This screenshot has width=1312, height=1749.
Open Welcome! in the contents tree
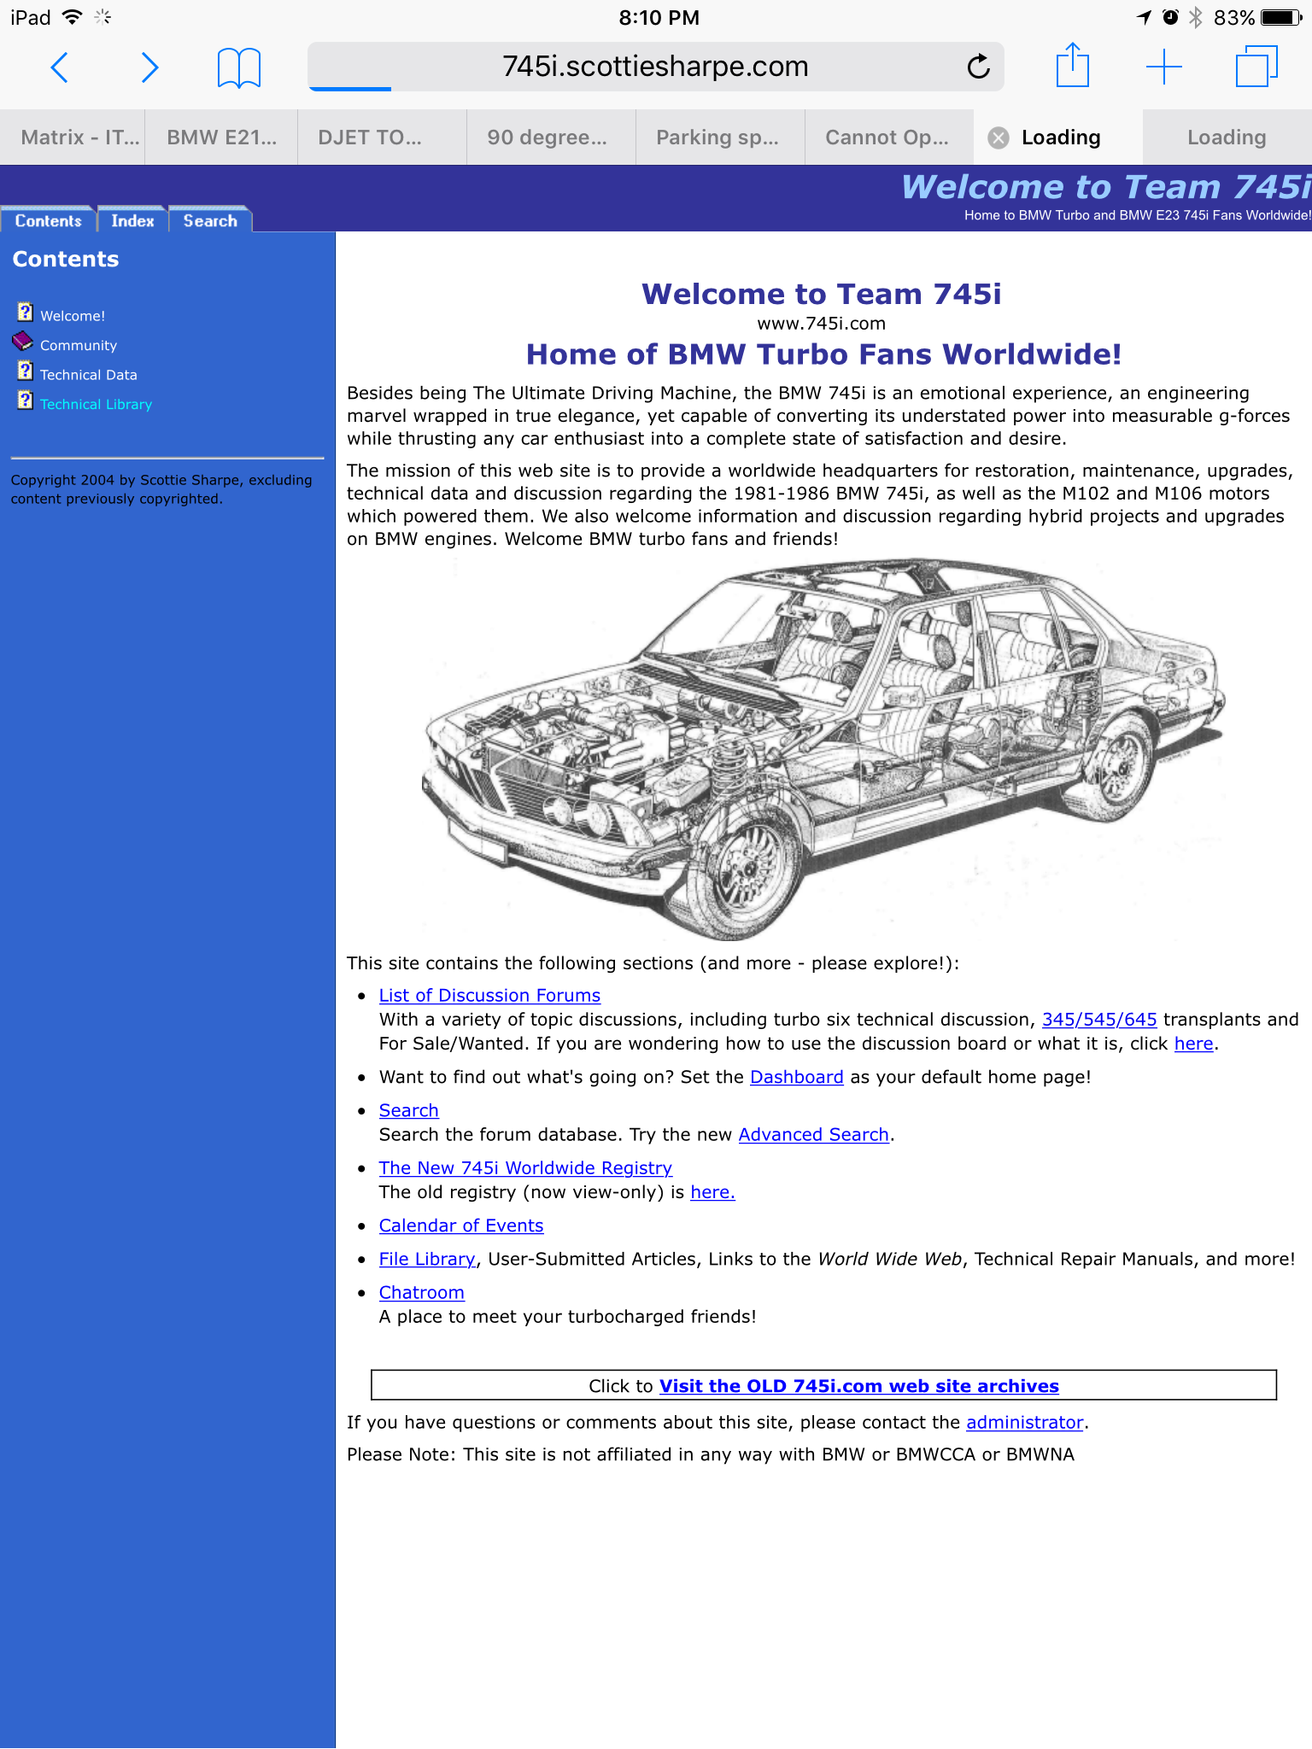coord(73,316)
